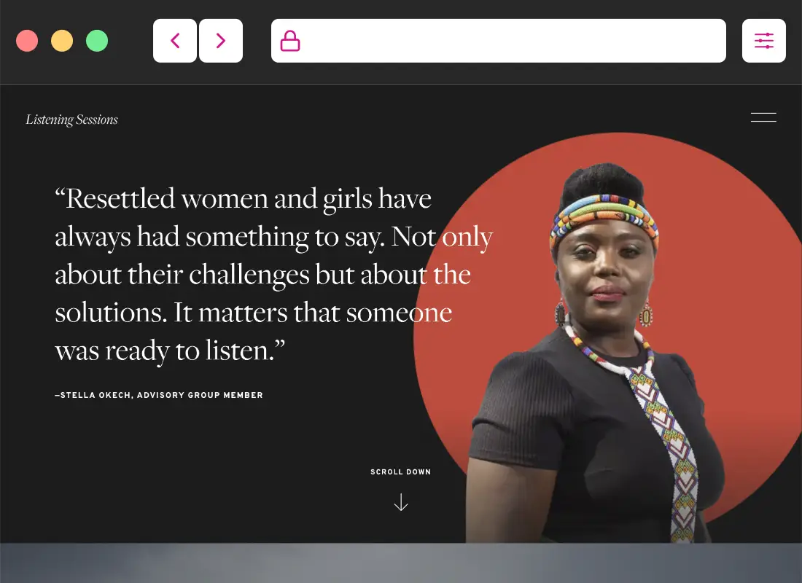The width and height of the screenshot is (802, 583).
Task: Click the Stella Okech attribution line
Action: 159,395
